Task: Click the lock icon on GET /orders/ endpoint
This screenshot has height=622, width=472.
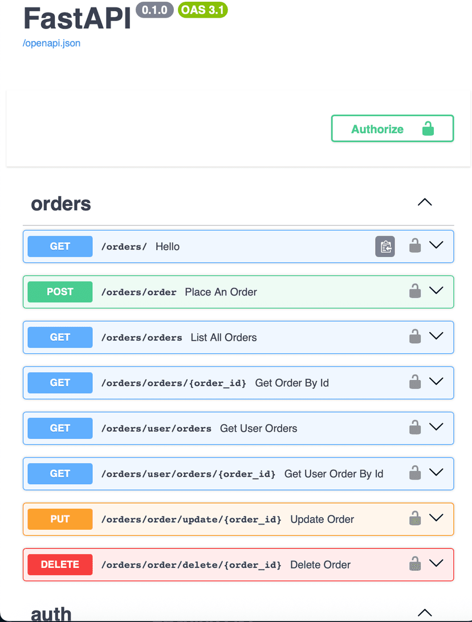Action: coord(414,245)
